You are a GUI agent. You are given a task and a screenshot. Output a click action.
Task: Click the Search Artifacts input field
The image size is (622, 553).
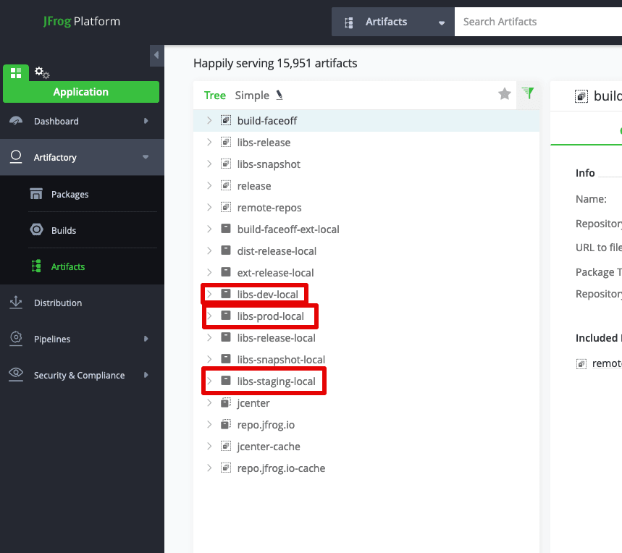tap(536, 22)
